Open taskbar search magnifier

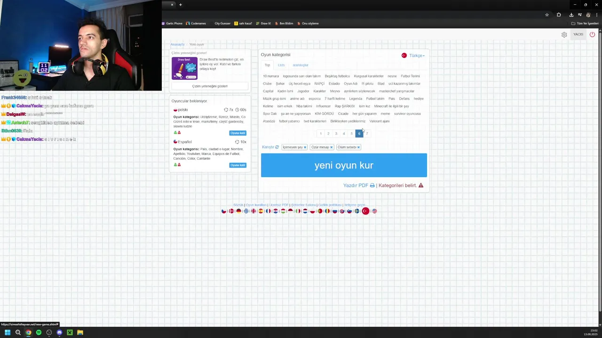18,332
